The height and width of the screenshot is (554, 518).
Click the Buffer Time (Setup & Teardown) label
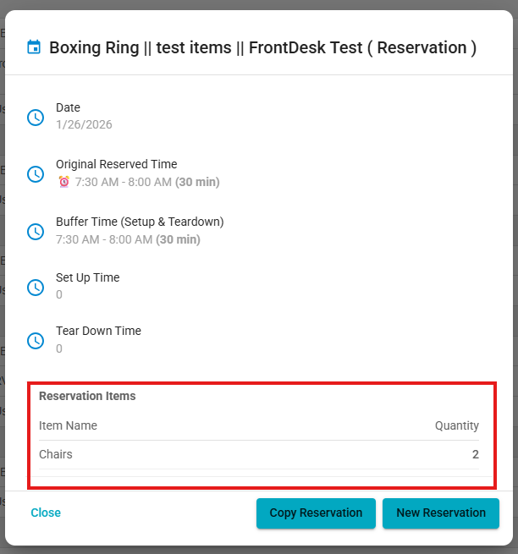click(x=140, y=222)
